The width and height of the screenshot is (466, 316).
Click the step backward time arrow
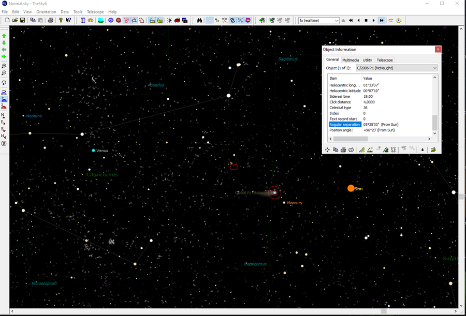pos(358,21)
